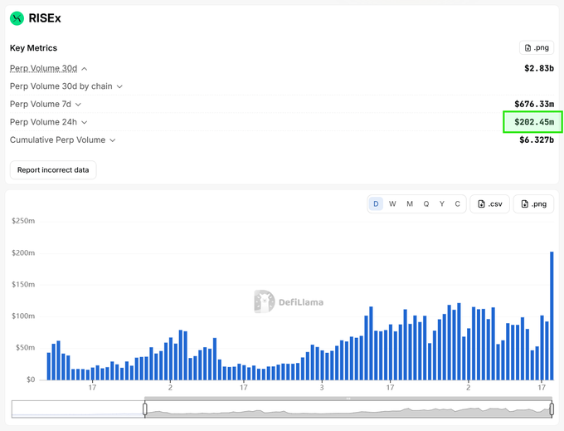564x431 pixels.
Task: Click the x-axis label 3
Action: point(322,388)
